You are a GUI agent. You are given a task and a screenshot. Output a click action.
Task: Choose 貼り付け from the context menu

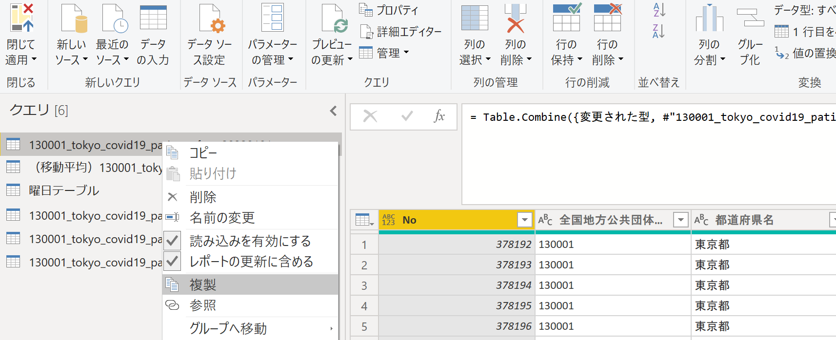250,173
